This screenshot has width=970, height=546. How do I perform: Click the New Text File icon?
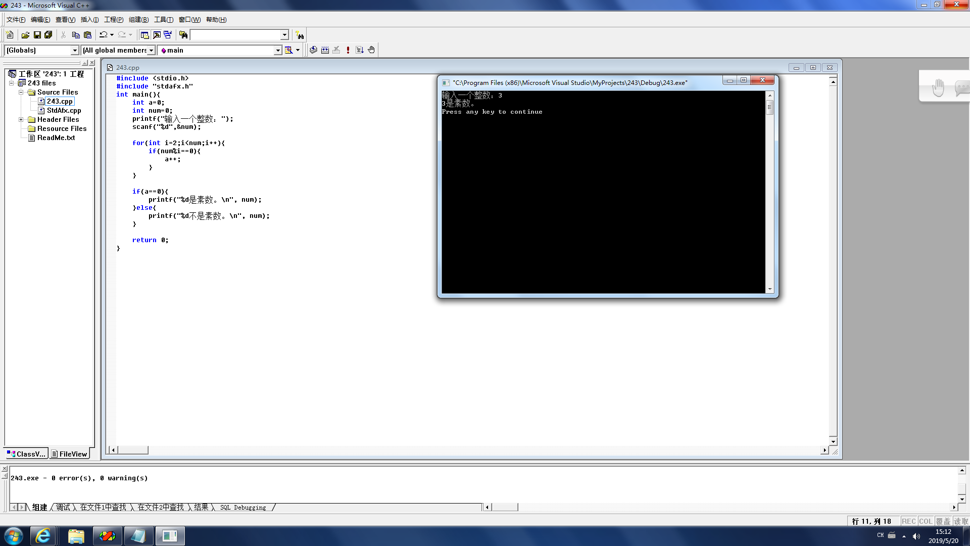point(10,35)
